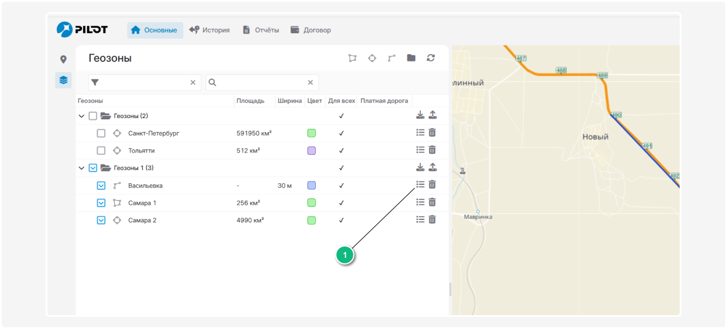This screenshot has width=727, height=329.
Task: Uncheck the Геозоны 1 (3) group checkbox
Action: pyautogui.click(x=93, y=168)
